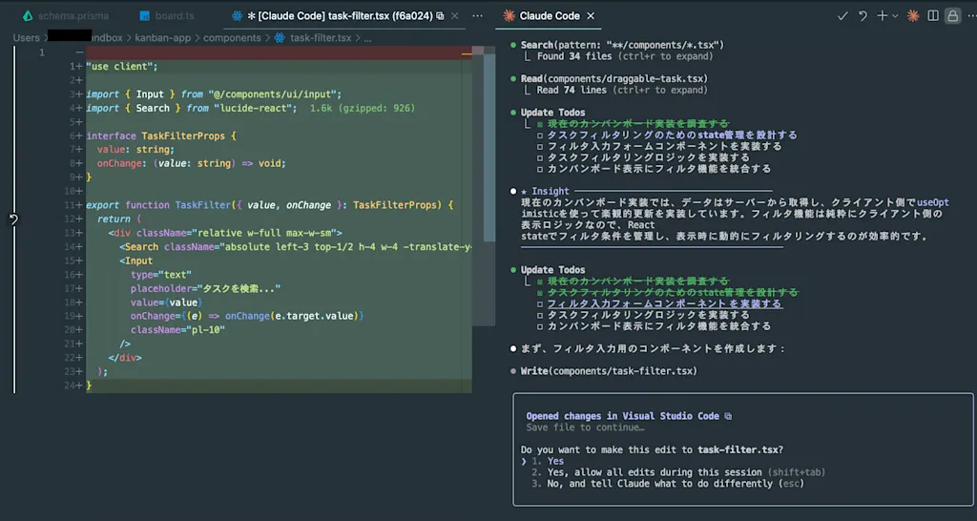Click line まず、フィルタ入力用のコンポーネントを作成します
Viewport: 977px width, 521px height.
[654, 348]
